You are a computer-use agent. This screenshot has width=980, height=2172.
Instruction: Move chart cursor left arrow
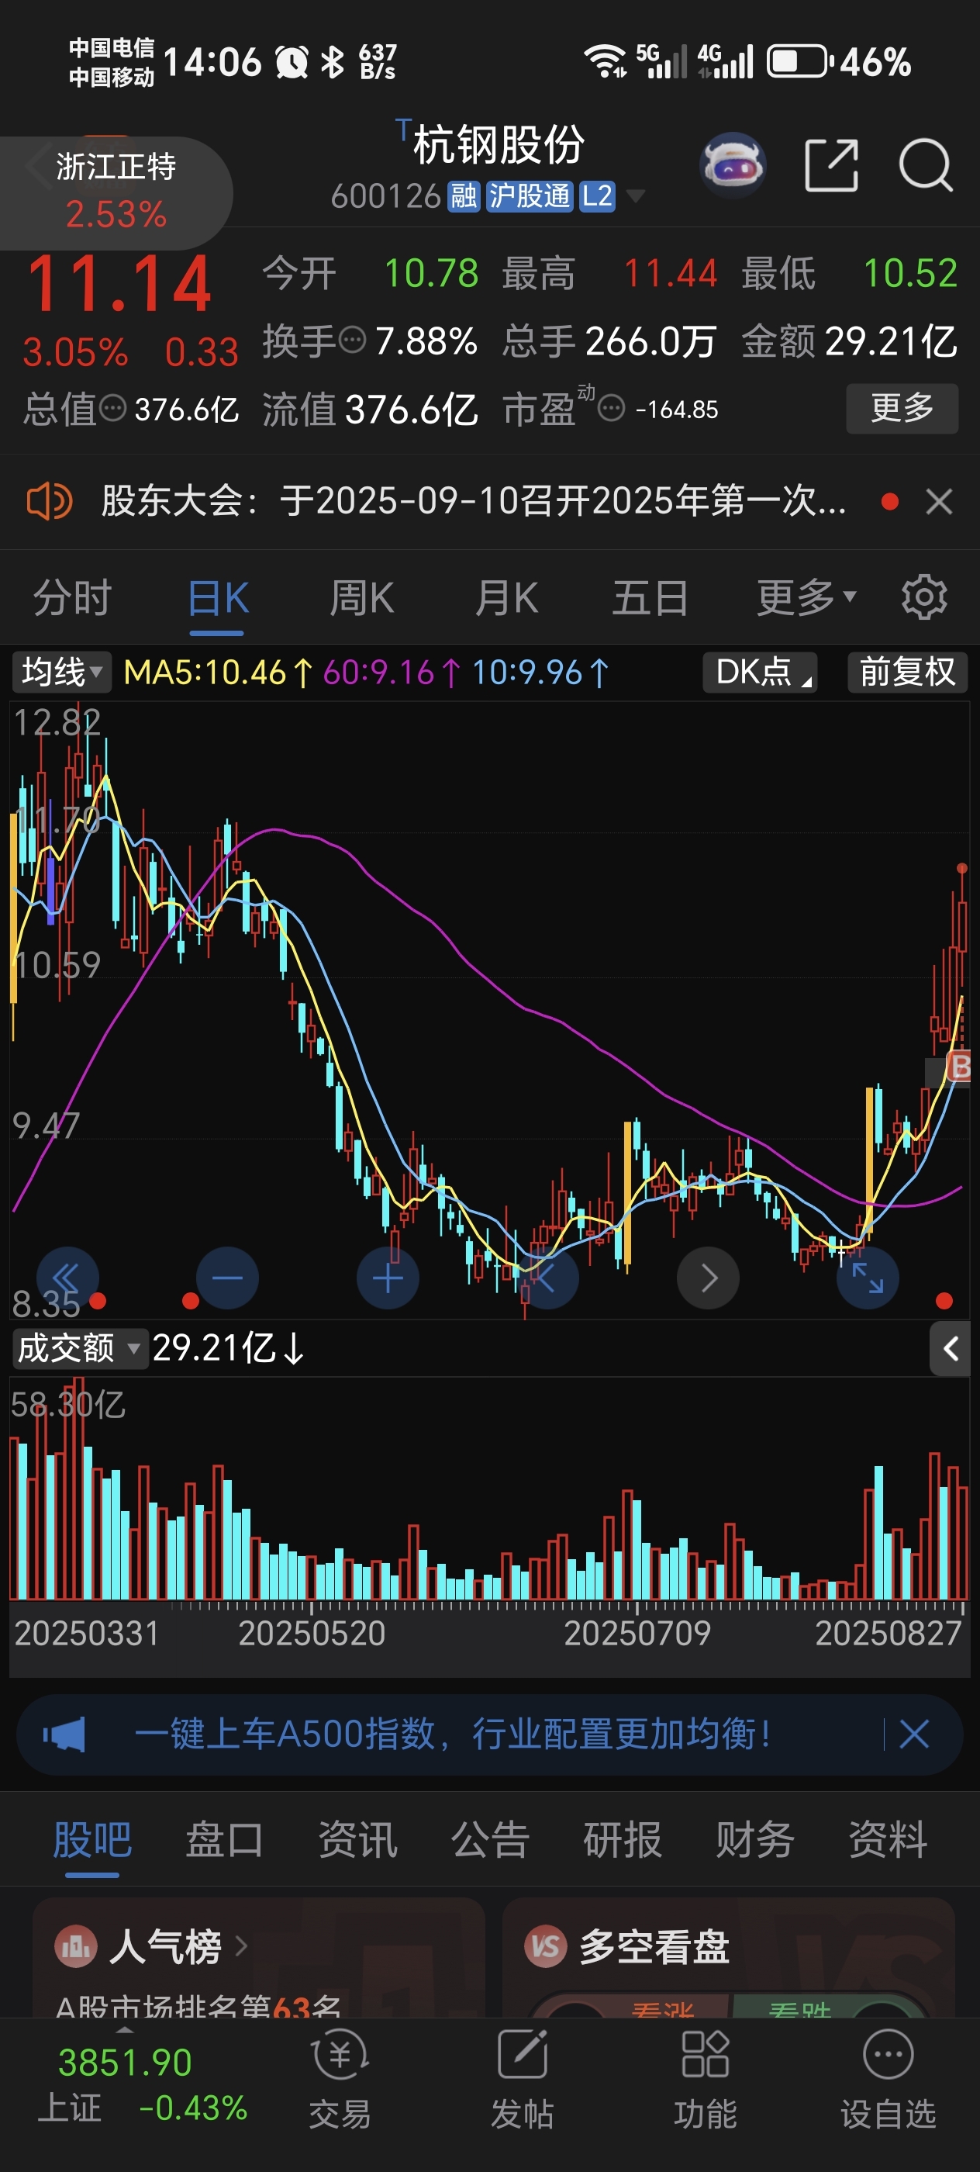[x=547, y=1278]
